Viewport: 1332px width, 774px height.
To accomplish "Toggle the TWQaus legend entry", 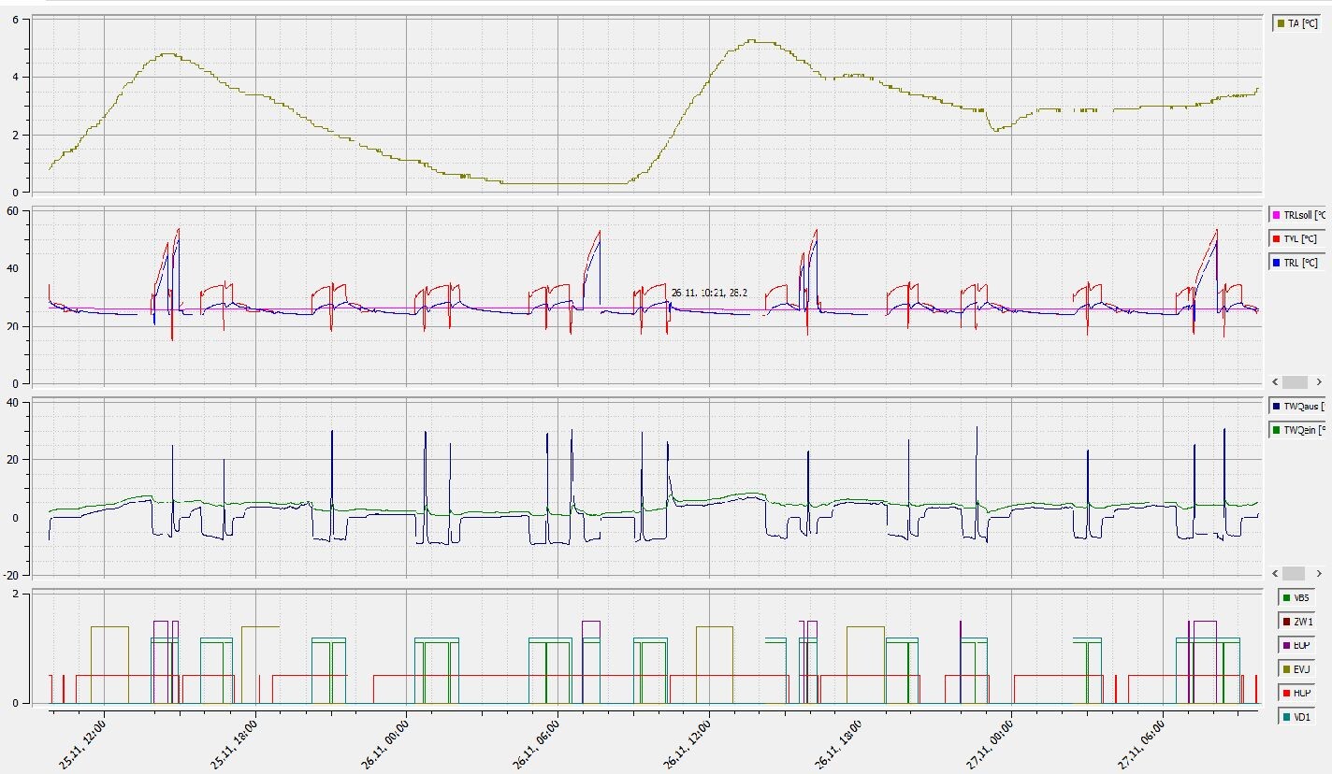I will click(x=1298, y=407).
